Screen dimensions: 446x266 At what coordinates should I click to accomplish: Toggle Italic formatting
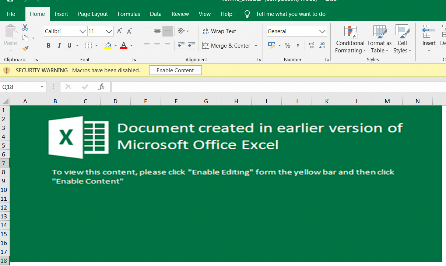click(x=59, y=45)
